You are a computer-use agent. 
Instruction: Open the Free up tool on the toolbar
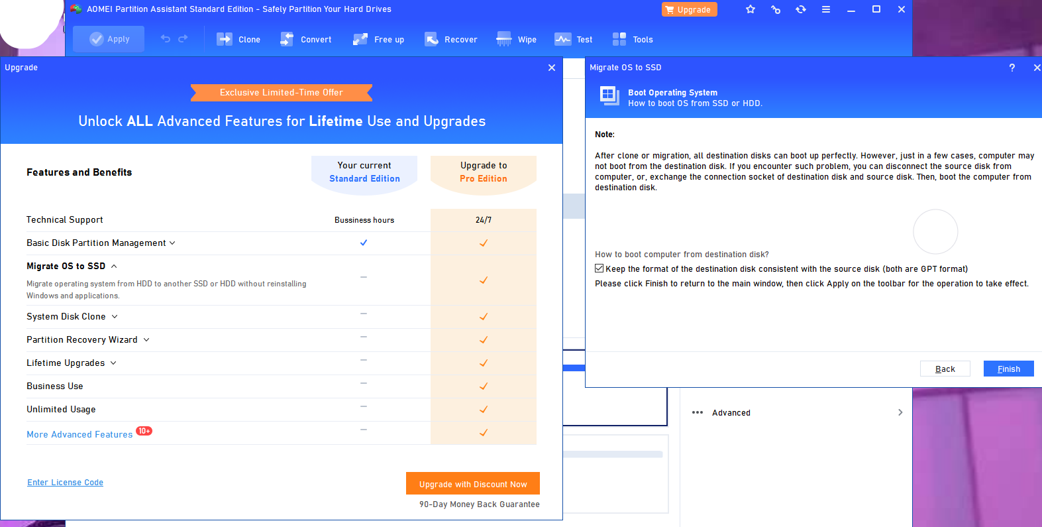pyautogui.click(x=378, y=40)
